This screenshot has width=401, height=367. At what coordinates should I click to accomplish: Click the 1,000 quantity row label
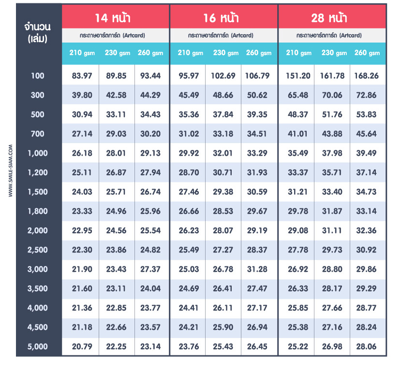click(38, 153)
